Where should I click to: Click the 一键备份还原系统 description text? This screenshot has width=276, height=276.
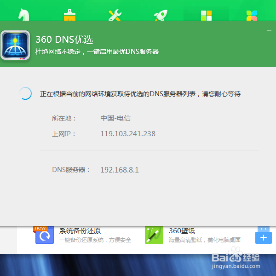(x=95, y=240)
